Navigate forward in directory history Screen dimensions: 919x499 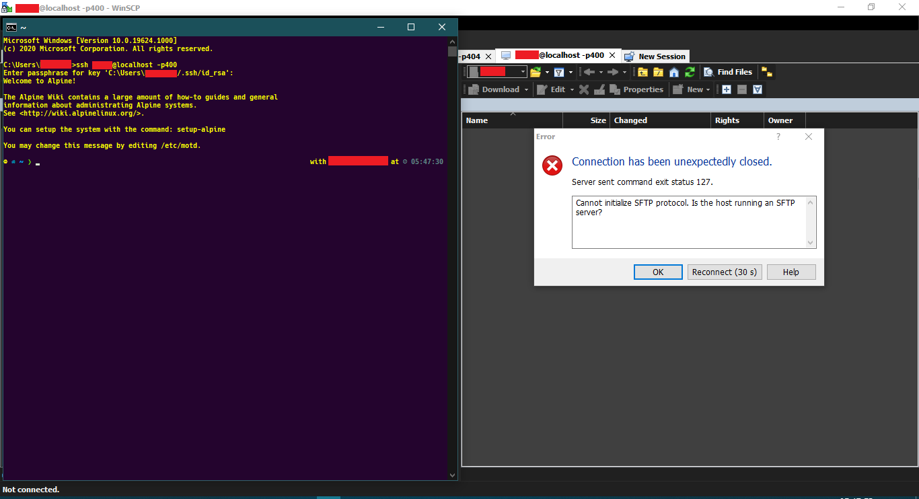click(x=612, y=72)
